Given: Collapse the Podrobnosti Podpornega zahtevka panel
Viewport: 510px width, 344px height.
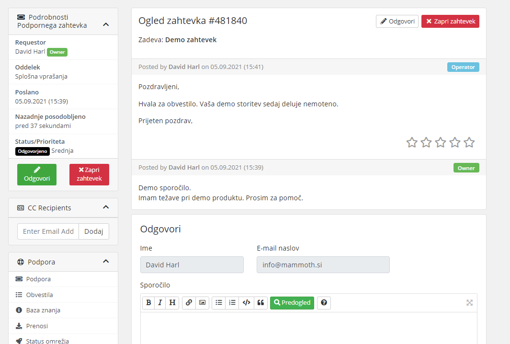Looking at the screenshot, I should click(106, 24).
